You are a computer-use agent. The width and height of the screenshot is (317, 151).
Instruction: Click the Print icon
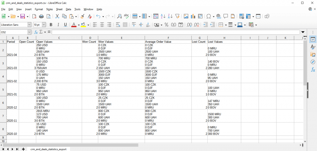coord(41,16)
